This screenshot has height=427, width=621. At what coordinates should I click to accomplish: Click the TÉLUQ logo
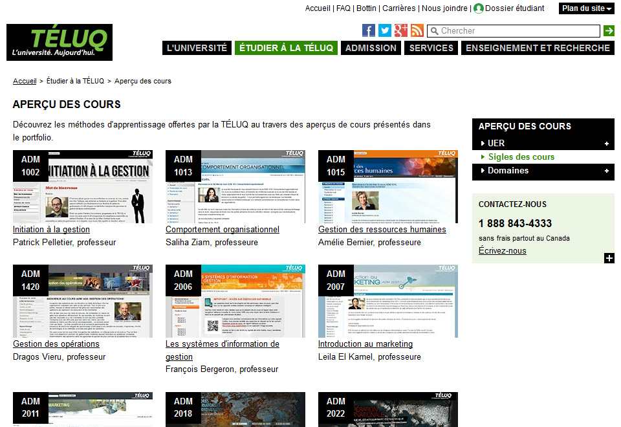pos(60,43)
